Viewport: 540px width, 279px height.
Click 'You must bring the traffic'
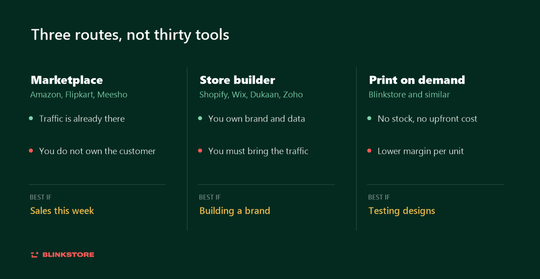pyautogui.click(x=258, y=151)
